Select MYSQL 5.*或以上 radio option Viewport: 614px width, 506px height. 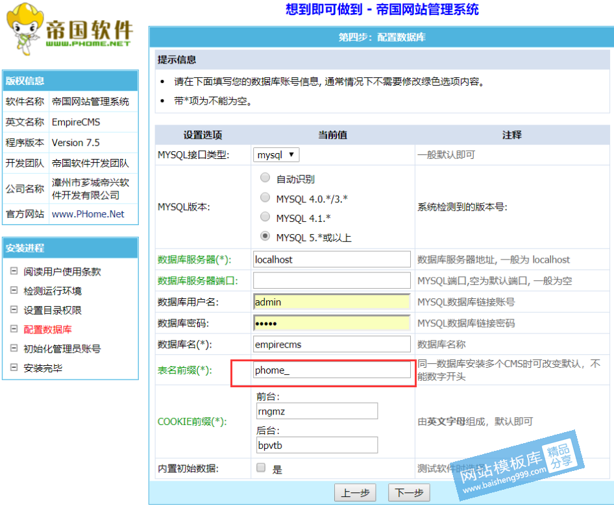265,236
